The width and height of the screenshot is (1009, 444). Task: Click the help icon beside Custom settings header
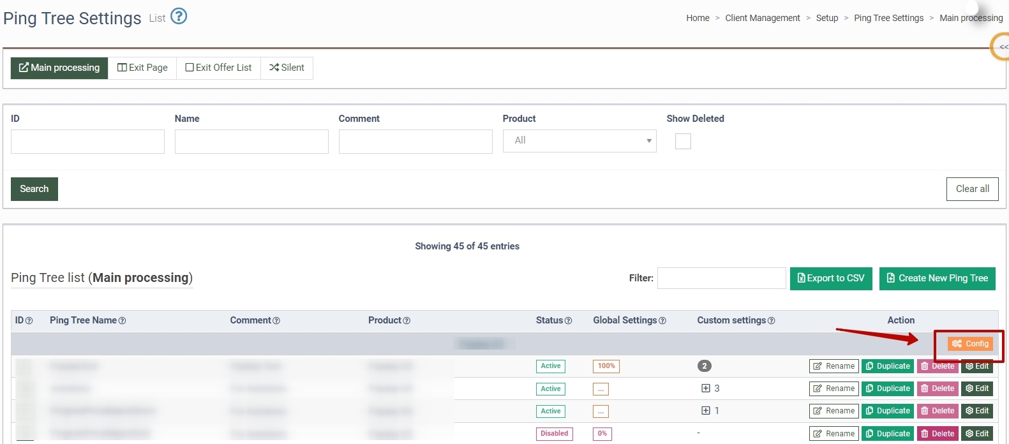click(772, 321)
